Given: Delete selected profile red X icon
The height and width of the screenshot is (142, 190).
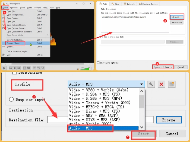Looking at the screenshot, I should pos(161,84).
